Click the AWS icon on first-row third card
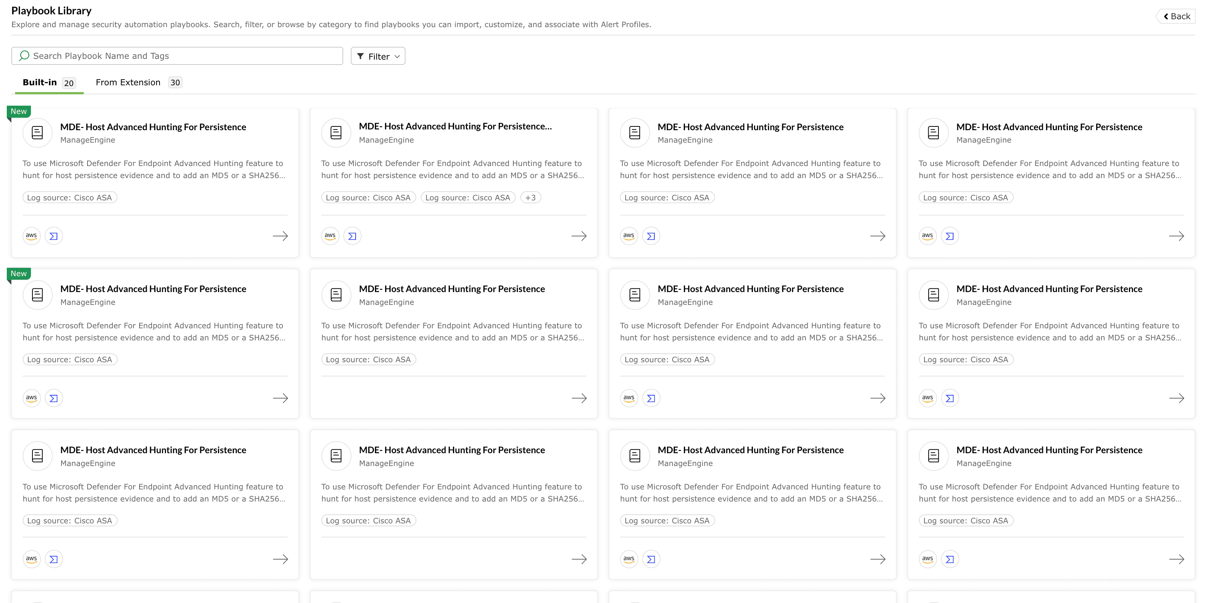The height and width of the screenshot is (603, 1207). tap(629, 236)
